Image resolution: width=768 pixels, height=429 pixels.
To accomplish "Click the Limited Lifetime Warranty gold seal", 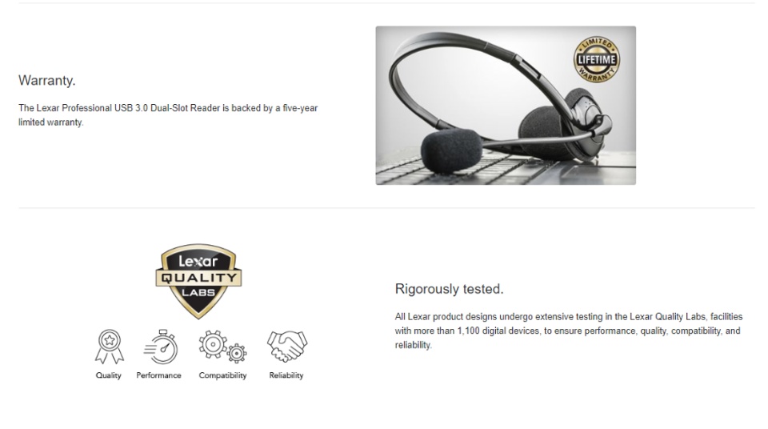I will pyautogui.click(x=597, y=60).
